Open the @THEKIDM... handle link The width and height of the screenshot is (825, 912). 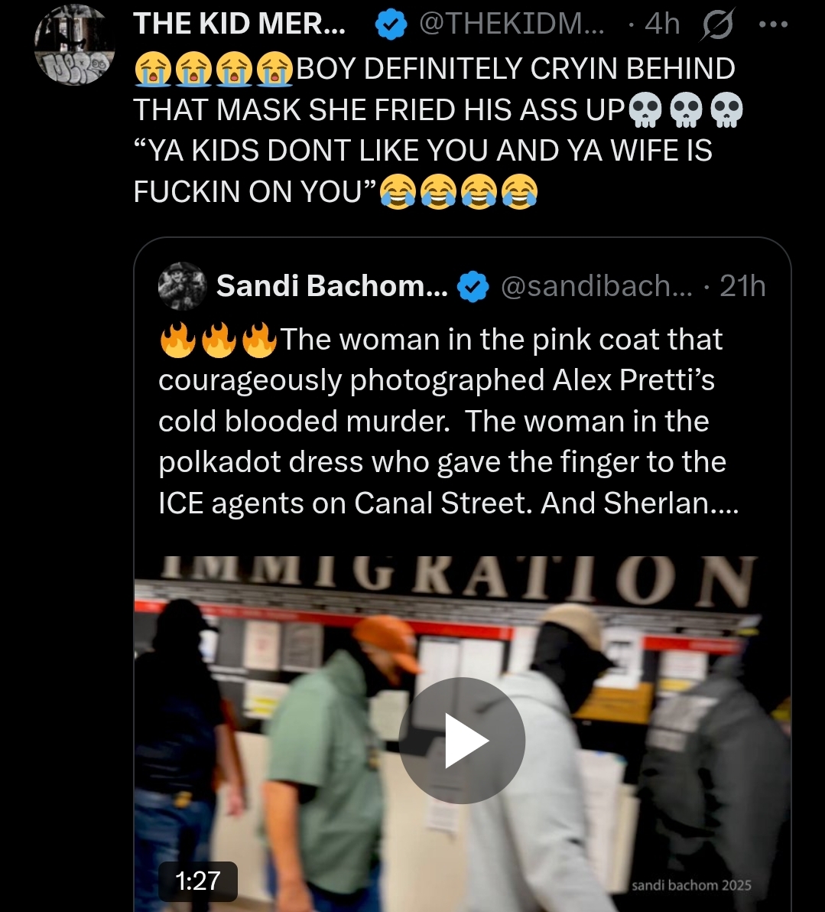(512, 24)
